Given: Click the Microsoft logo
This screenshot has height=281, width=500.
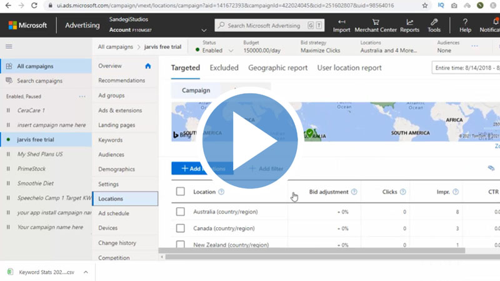Looking at the screenshot, I should click(27, 25).
